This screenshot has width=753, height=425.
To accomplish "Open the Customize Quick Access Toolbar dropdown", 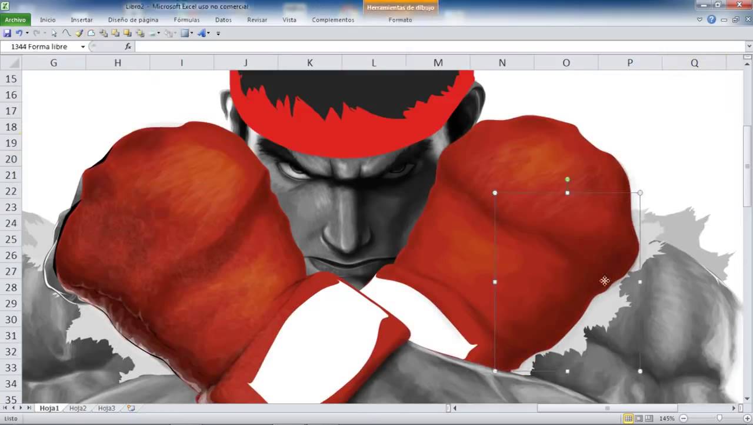I will tap(218, 34).
